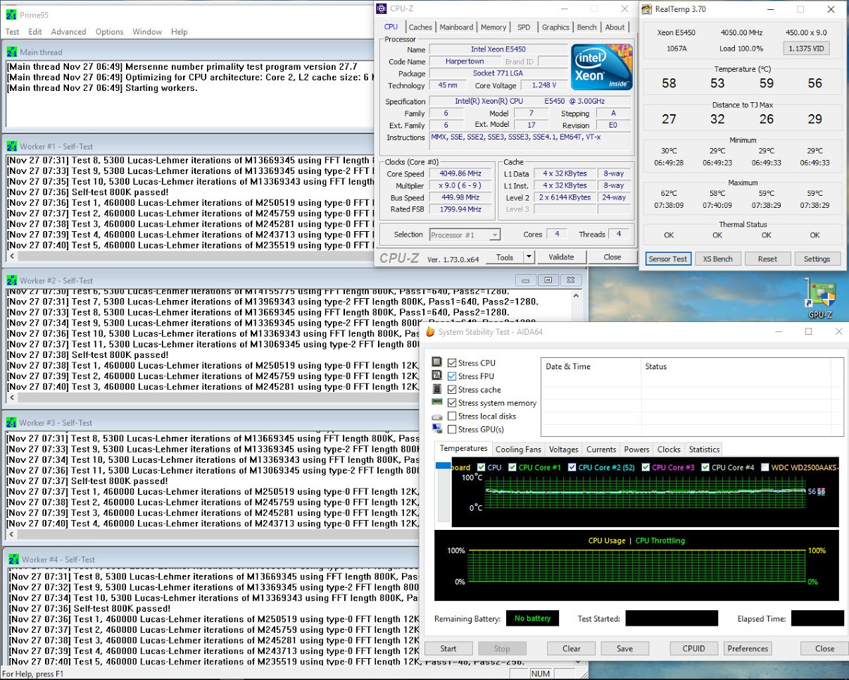Screen dimensions: 849x680
Task: Open the Voltages tab in AIDA64
Action: tap(563, 450)
